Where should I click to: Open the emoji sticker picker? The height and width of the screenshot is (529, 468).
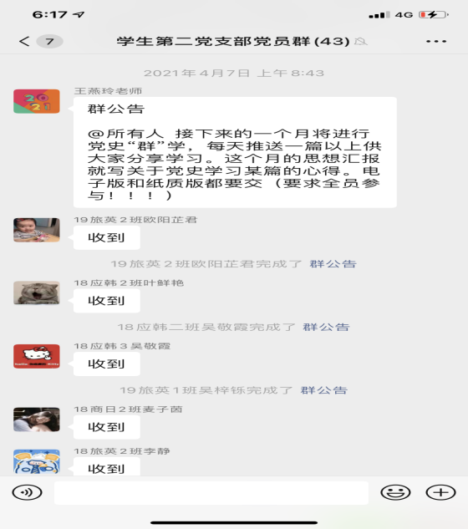[395, 492]
